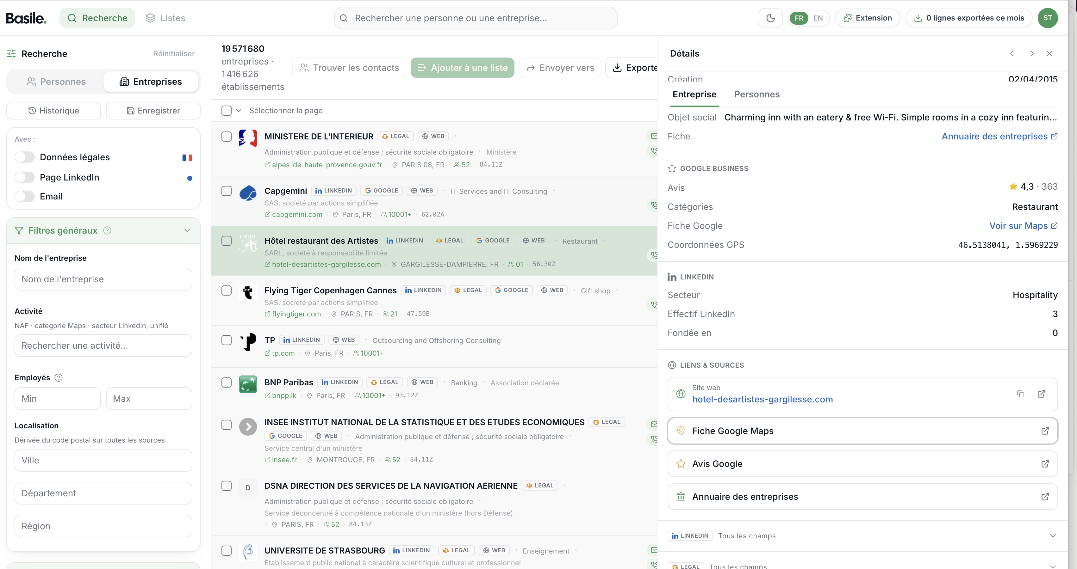The height and width of the screenshot is (569, 1077).
Task: Open Site web link in new tab icon
Action: tap(1042, 394)
